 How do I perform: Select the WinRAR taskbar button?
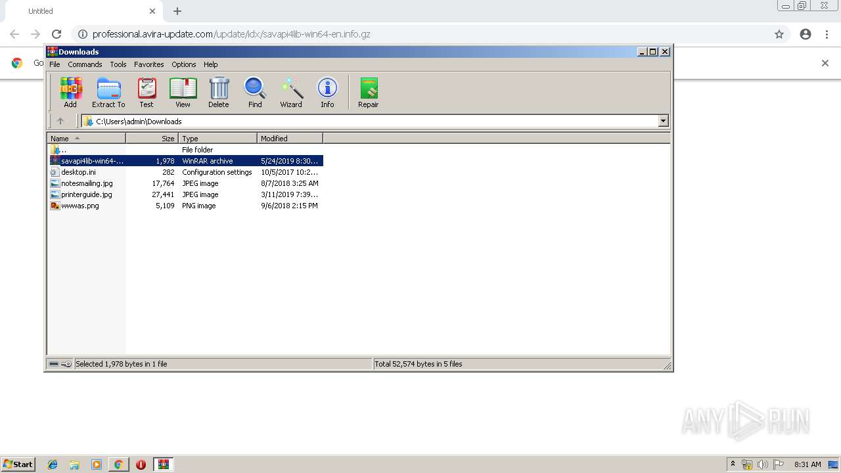pos(164,464)
